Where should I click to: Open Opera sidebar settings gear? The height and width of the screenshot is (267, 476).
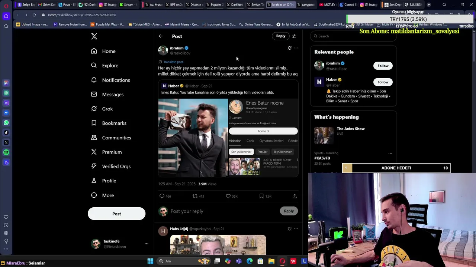tap(6, 233)
